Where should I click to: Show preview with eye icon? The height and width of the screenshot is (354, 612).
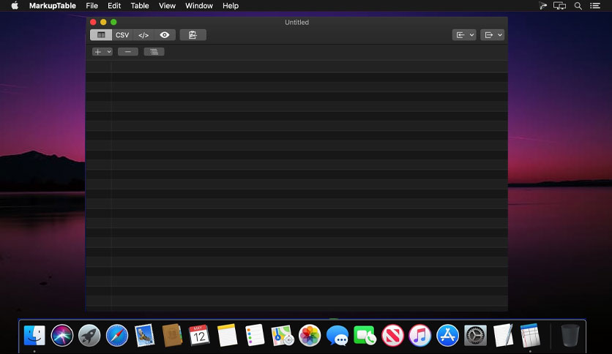[165, 35]
